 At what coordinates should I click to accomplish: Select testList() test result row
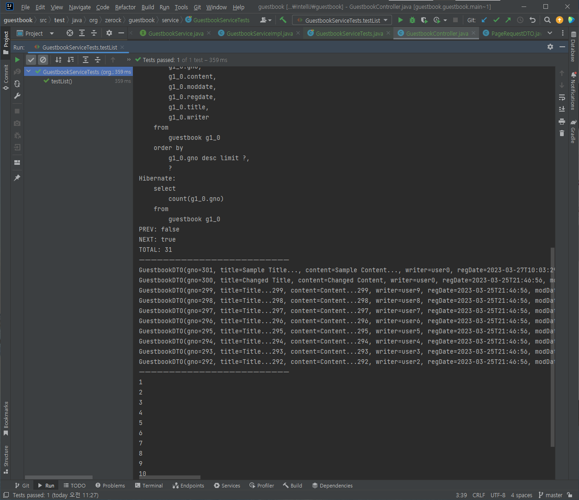coord(79,81)
